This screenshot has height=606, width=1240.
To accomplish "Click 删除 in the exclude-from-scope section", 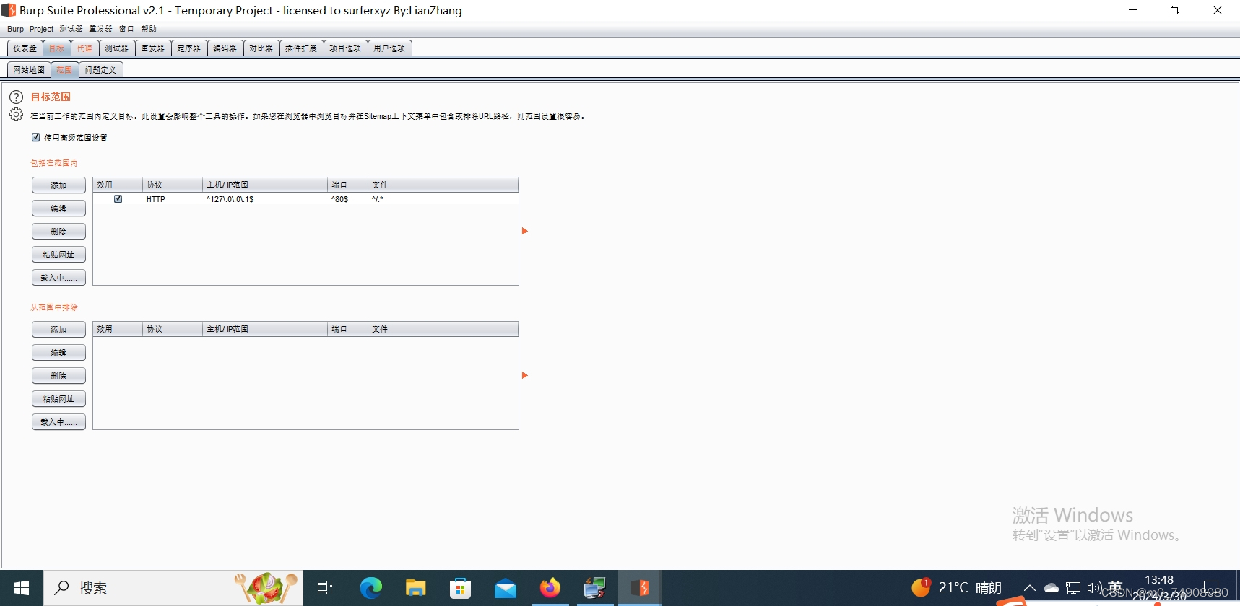I will [x=58, y=376].
